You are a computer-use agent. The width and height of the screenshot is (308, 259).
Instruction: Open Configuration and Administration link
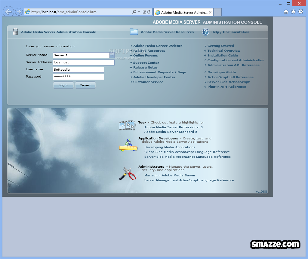[x=236, y=60]
